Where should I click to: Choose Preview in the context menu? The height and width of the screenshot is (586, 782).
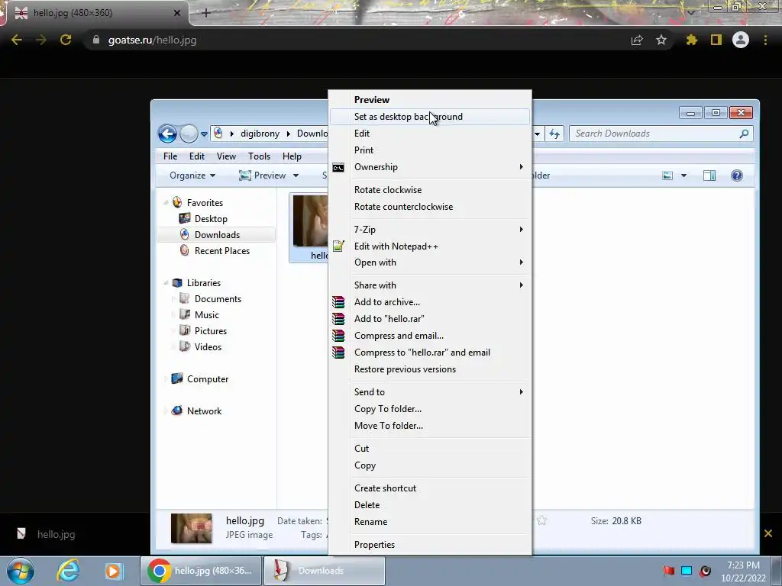click(429, 100)
